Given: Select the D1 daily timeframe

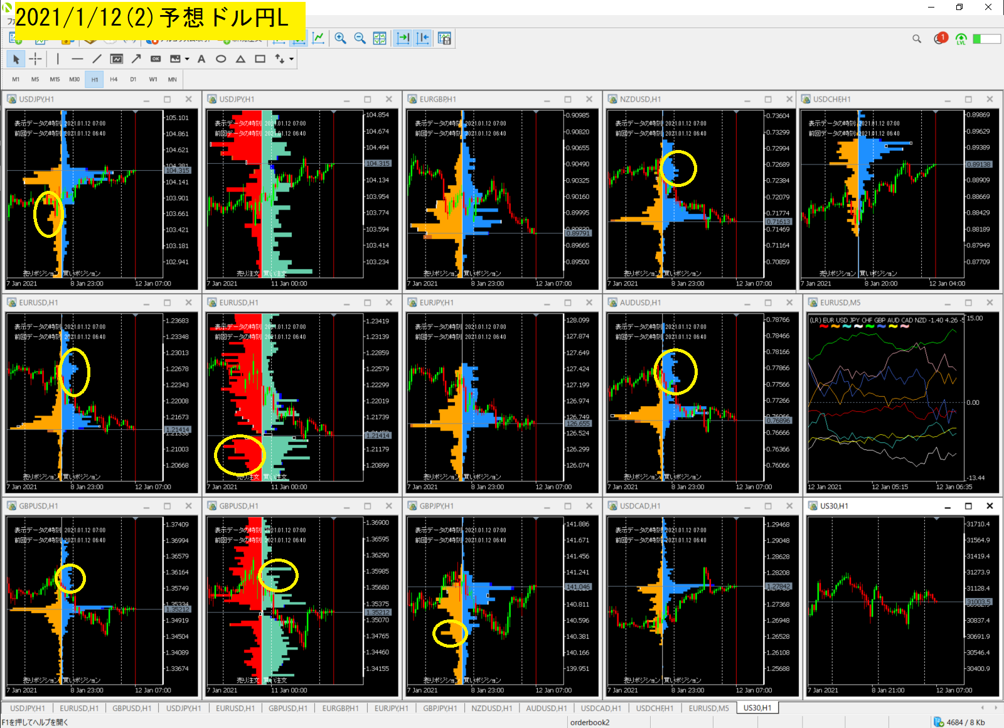Looking at the screenshot, I should (133, 80).
